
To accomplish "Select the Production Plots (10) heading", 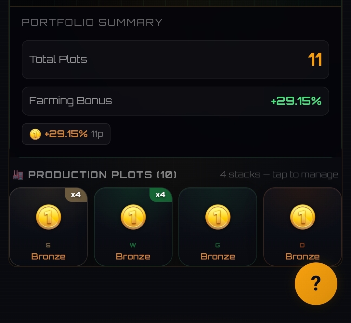I will [102, 175].
